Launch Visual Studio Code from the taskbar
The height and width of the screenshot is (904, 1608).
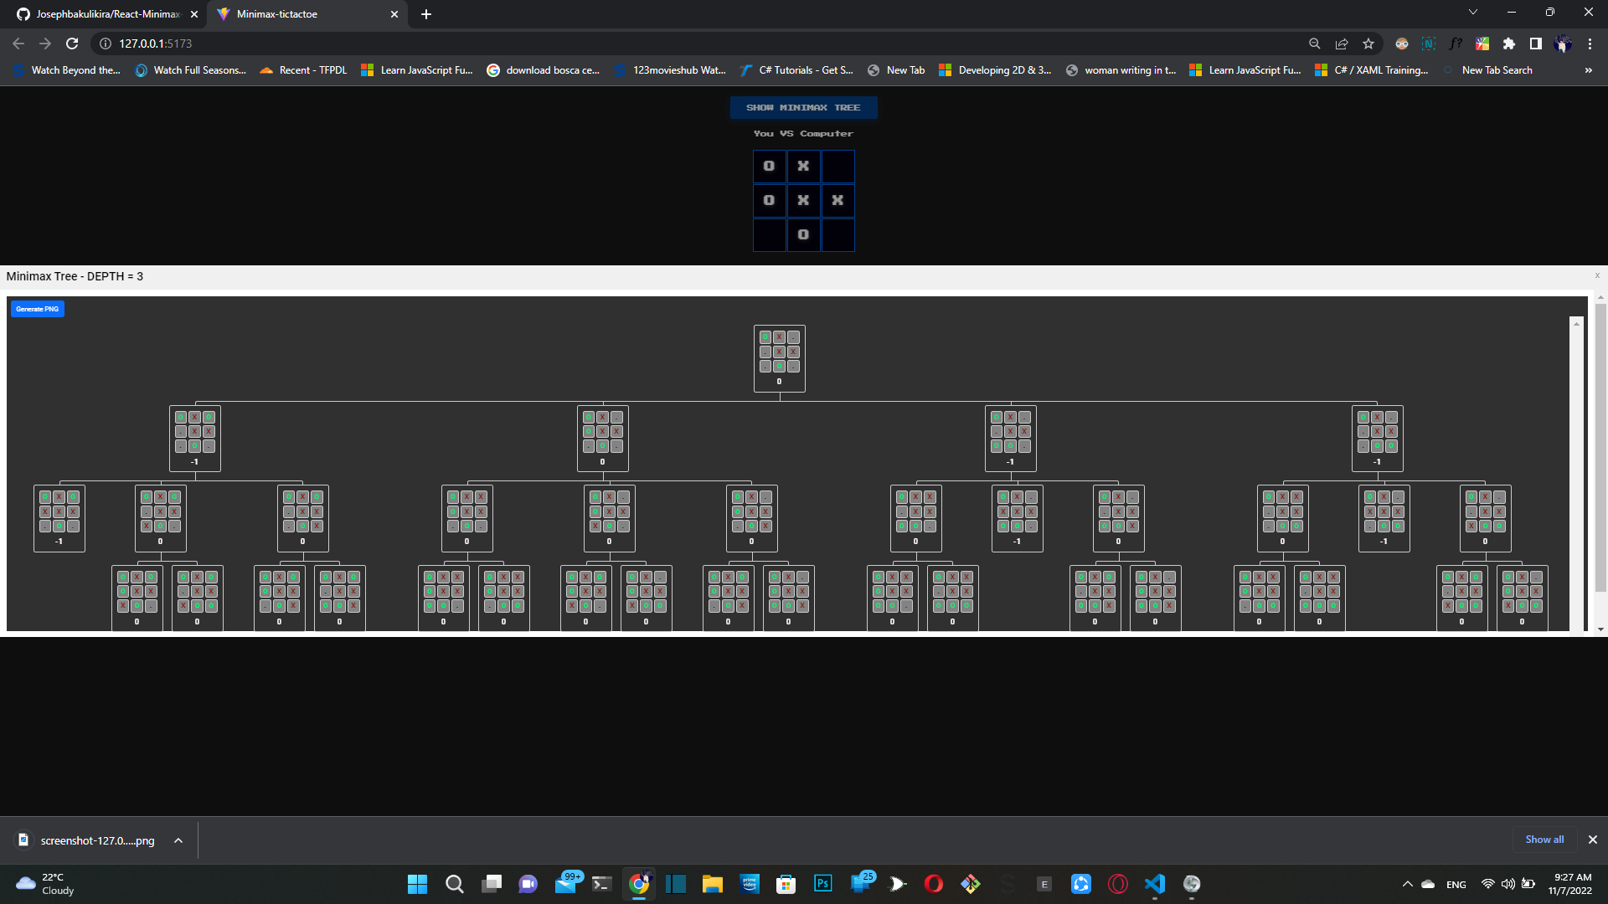click(x=1155, y=883)
